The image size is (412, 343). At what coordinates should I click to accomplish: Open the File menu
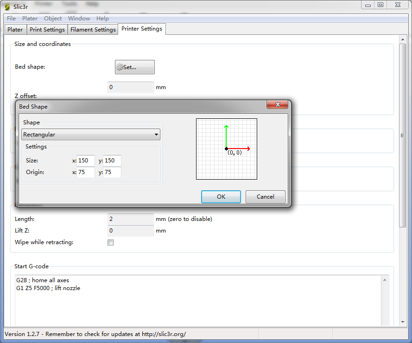11,19
